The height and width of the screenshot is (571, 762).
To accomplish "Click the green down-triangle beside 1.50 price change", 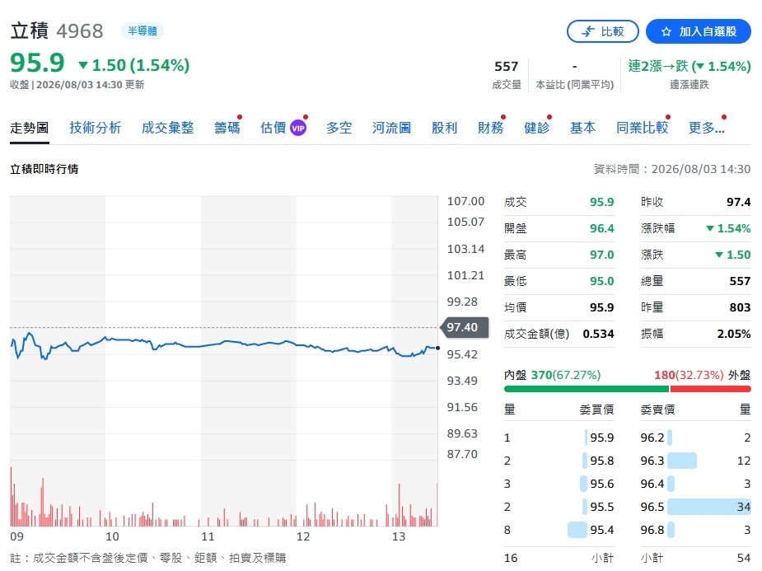I will point(83,65).
